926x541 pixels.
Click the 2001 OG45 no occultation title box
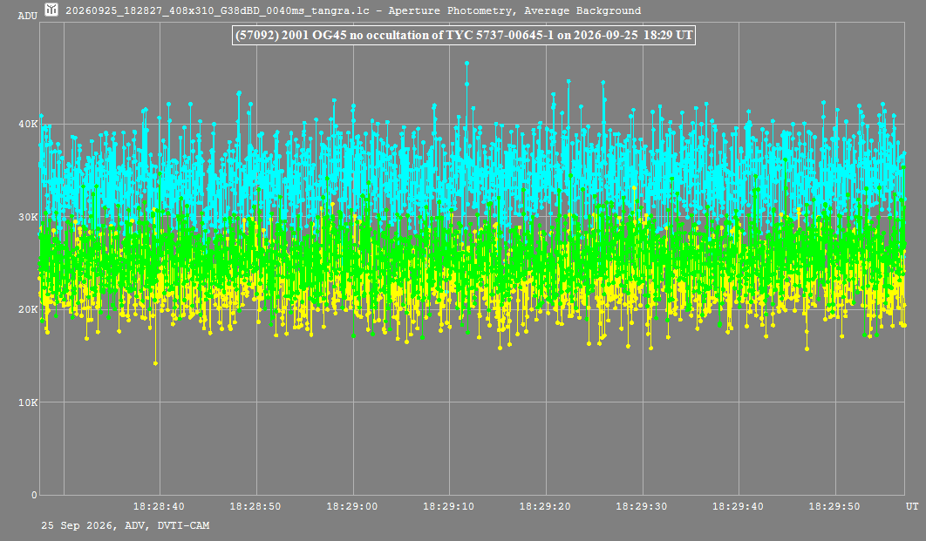pos(464,35)
